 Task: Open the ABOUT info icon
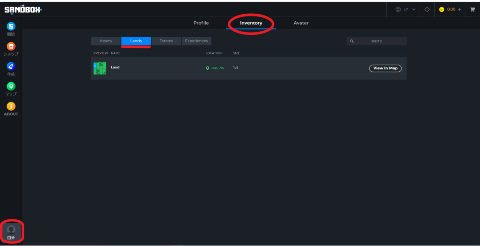click(x=11, y=106)
